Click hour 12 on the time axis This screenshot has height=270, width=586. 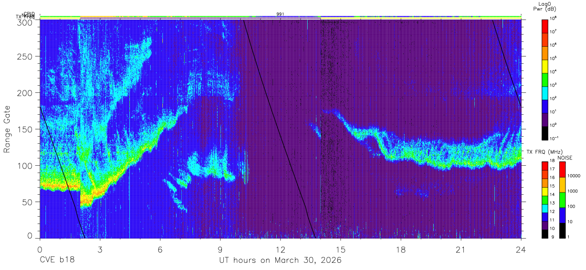click(x=280, y=250)
